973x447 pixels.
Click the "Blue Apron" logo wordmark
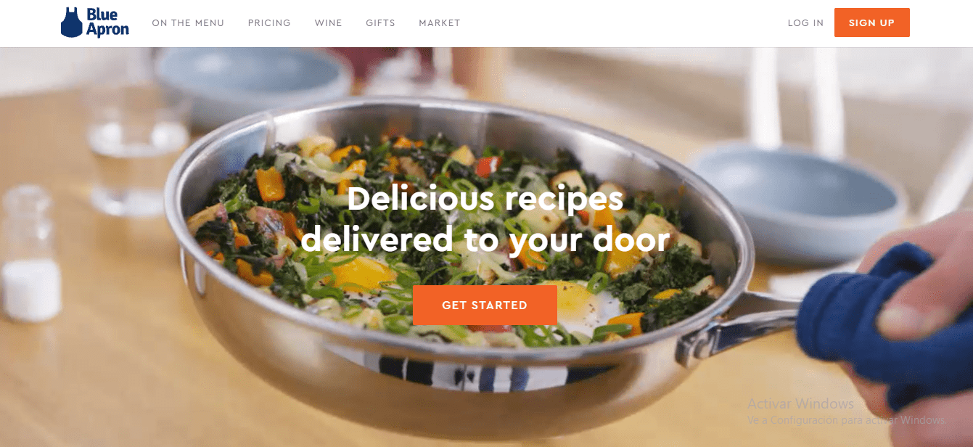[x=107, y=22]
